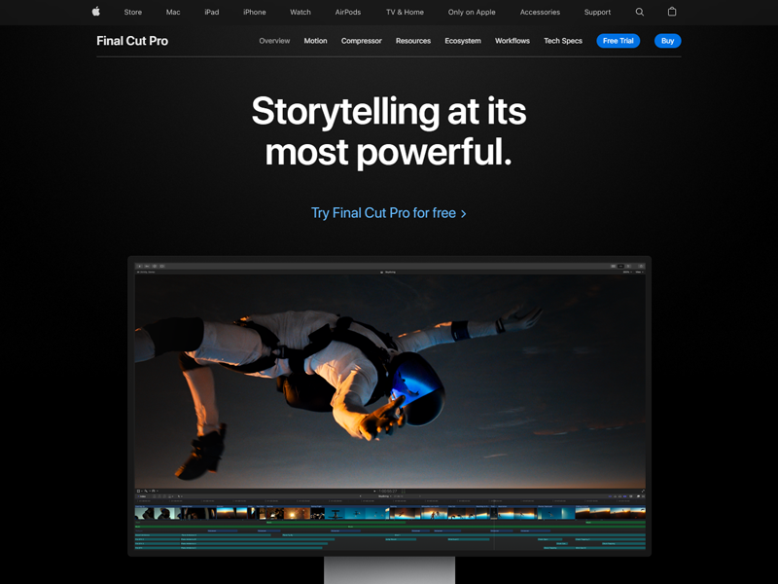Screen dimensions: 778x584
Task: Follow Try Final Cut Pro for free link
Action: pyautogui.click(x=388, y=213)
